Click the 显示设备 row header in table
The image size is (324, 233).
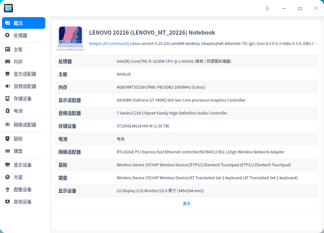point(67,191)
